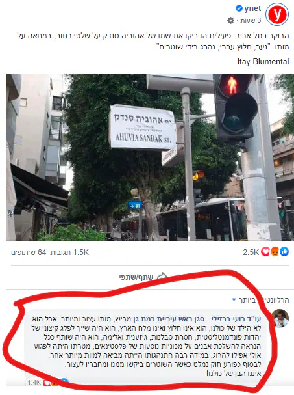Open the post privacy gear icon
The image size is (294, 395).
230,20
